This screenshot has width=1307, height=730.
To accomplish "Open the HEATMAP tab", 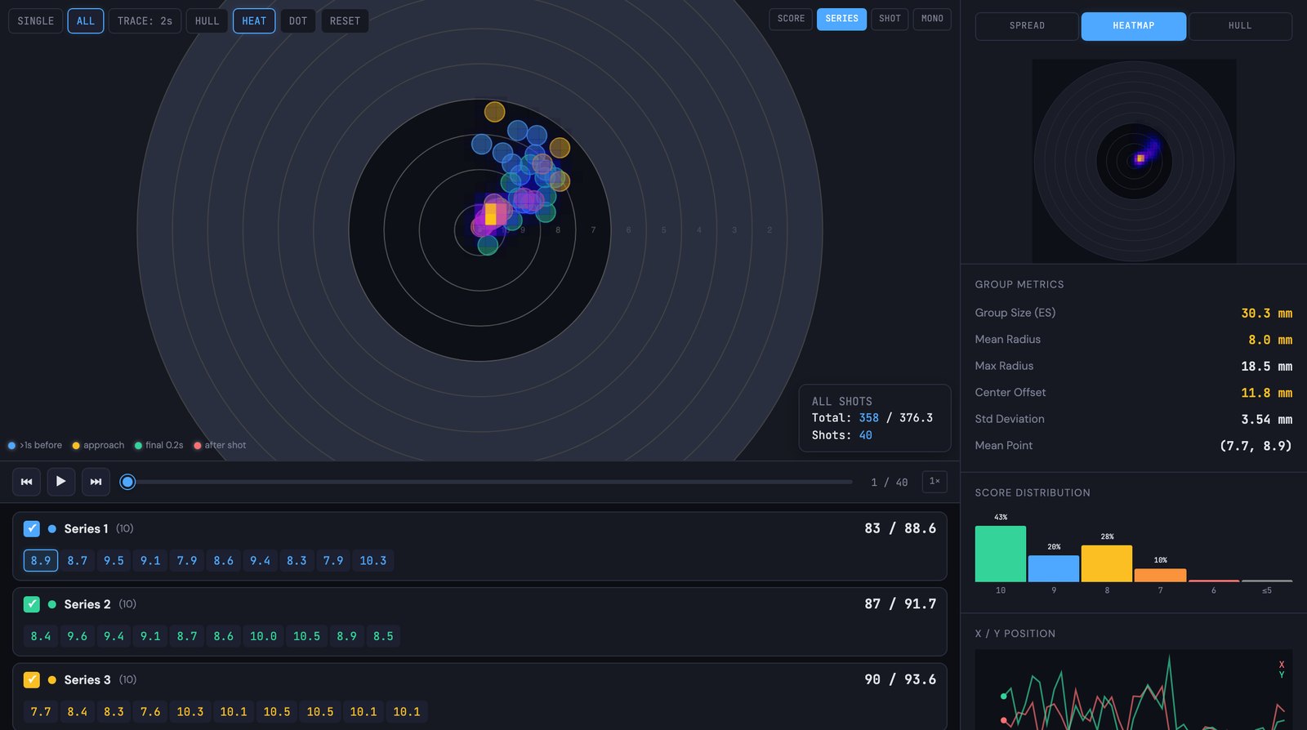I will coord(1134,26).
